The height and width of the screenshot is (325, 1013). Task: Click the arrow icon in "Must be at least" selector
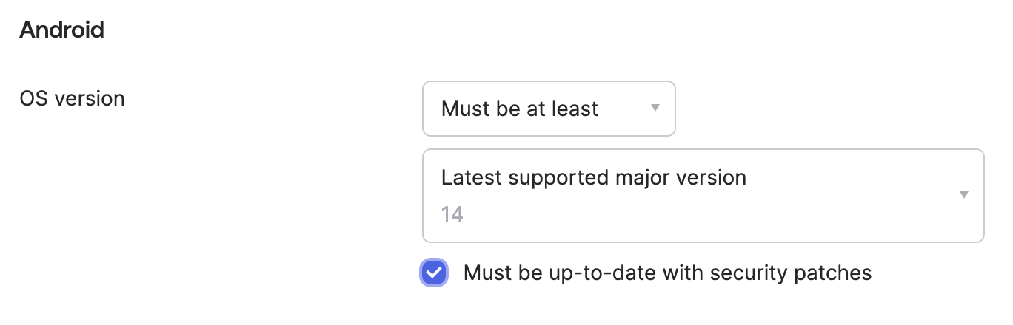click(655, 108)
